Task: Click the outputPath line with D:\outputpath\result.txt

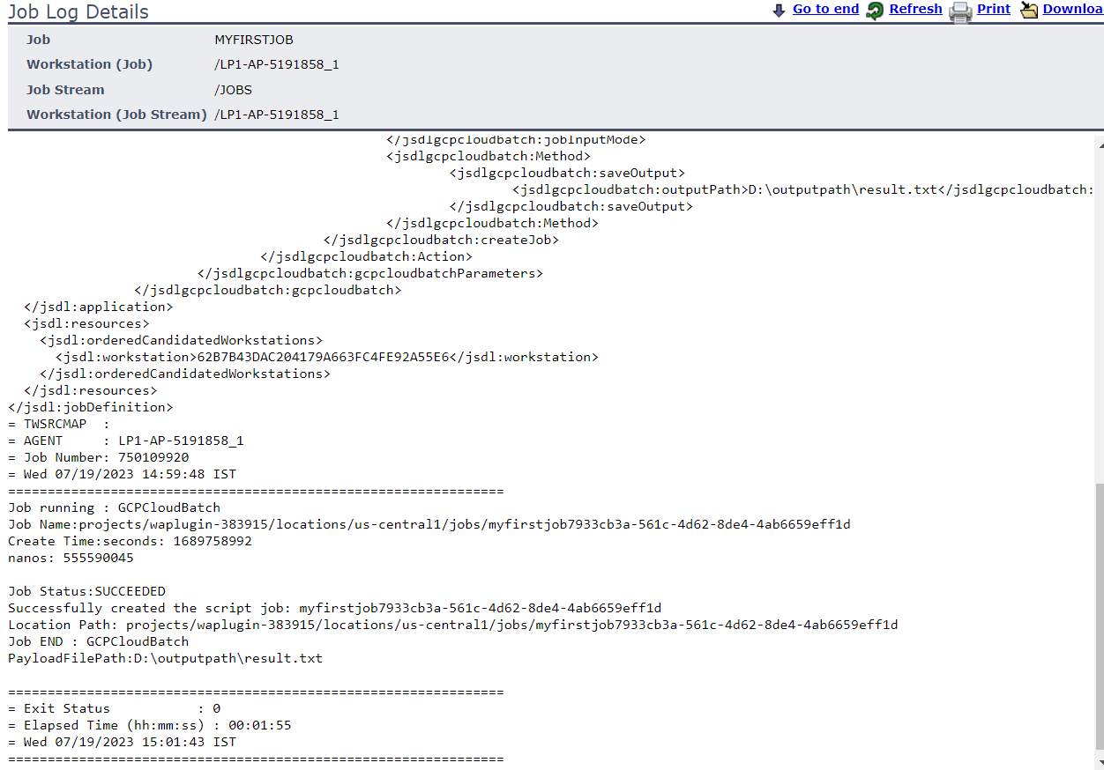Action: pyautogui.click(x=802, y=189)
